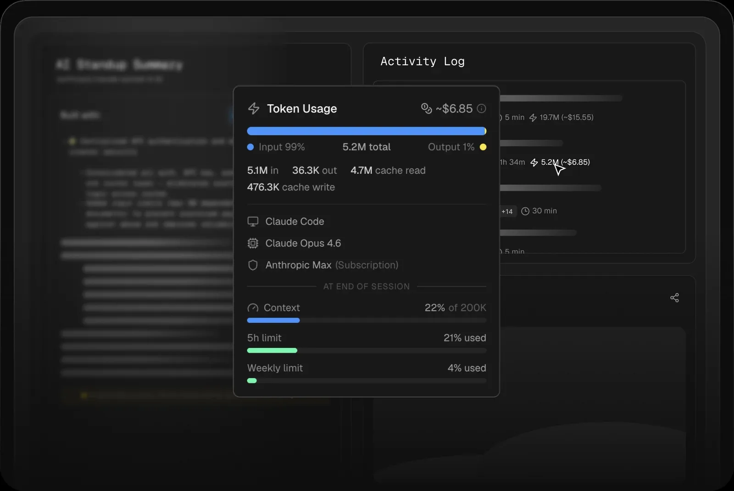
Task: Click the 5.2M total text
Action: click(367, 147)
